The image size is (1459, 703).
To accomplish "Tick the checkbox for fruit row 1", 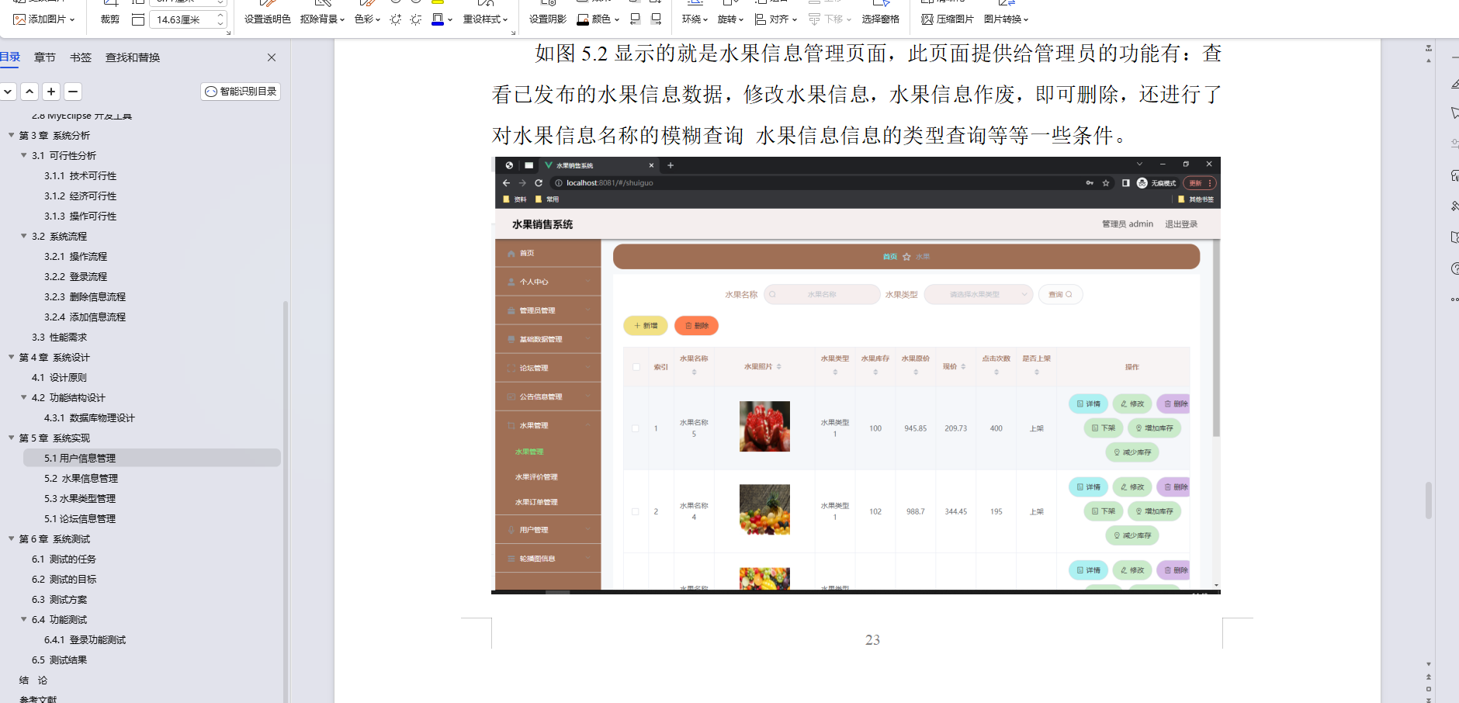I will coord(635,428).
